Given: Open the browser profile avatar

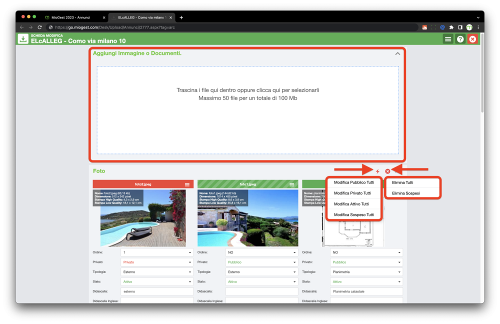Looking at the screenshot, I should coord(469,27).
